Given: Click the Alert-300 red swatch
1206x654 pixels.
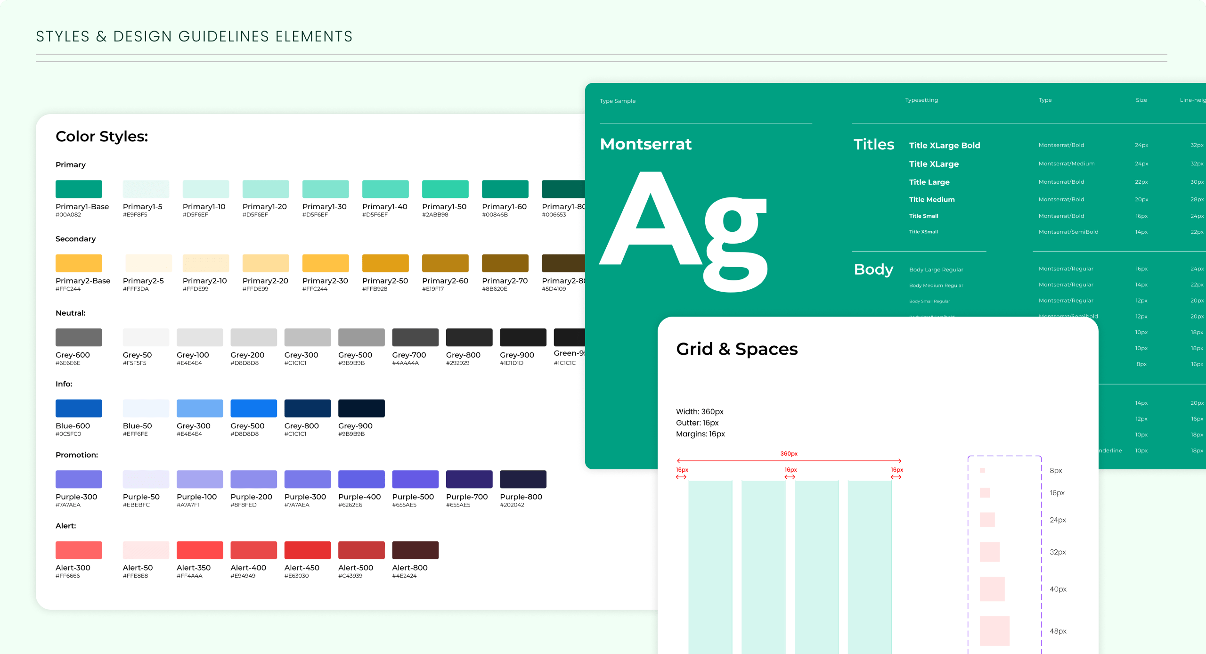Looking at the screenshot, I should point(78,550).
